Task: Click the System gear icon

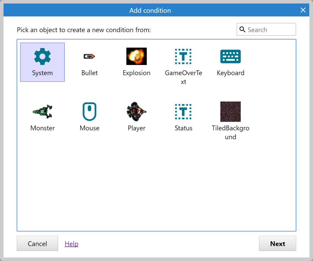Action: tap(42, 56)
